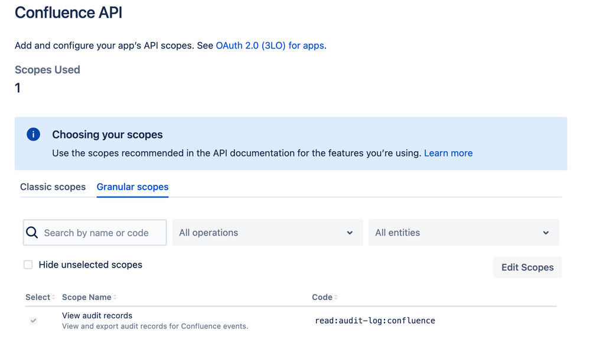Click the Edit Scopes button
The width and height of the screenshot is (590, 342).
click(527, 267)
